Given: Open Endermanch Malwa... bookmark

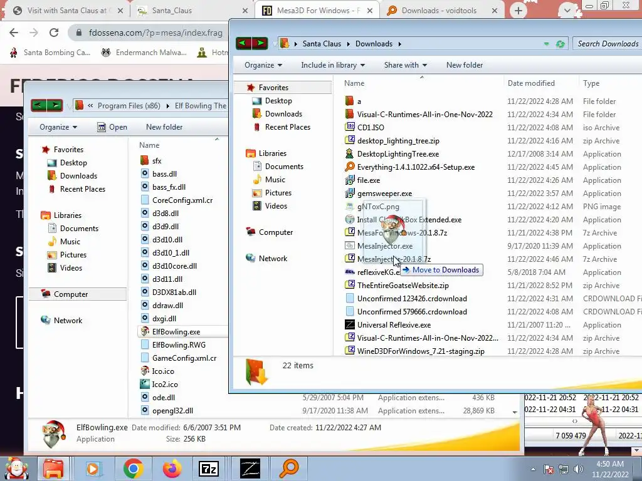Looking at the screenshot, I should 145,53.
